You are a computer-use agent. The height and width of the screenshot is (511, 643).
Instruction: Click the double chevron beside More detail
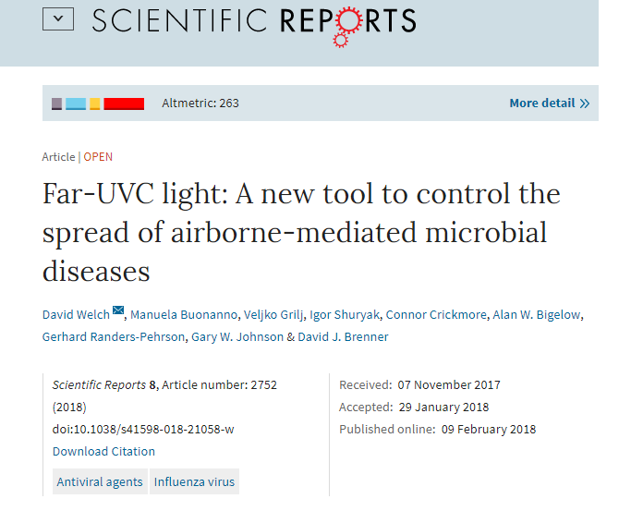tap(585, 103)
